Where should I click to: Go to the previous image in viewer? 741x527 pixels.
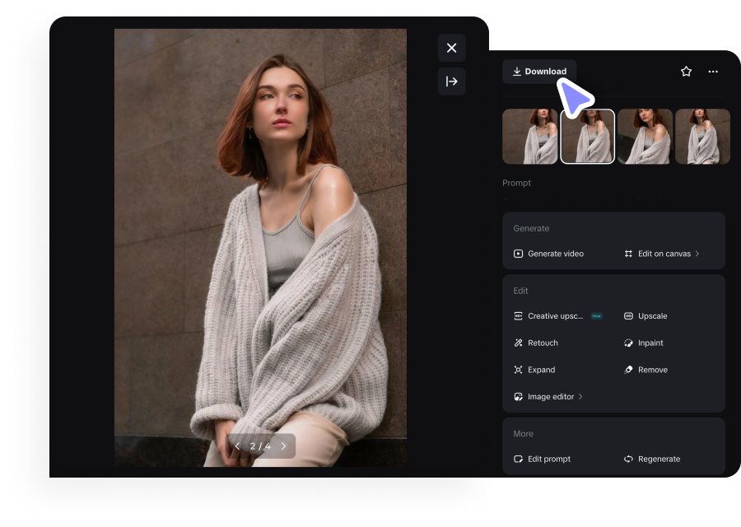coord(238,446)
